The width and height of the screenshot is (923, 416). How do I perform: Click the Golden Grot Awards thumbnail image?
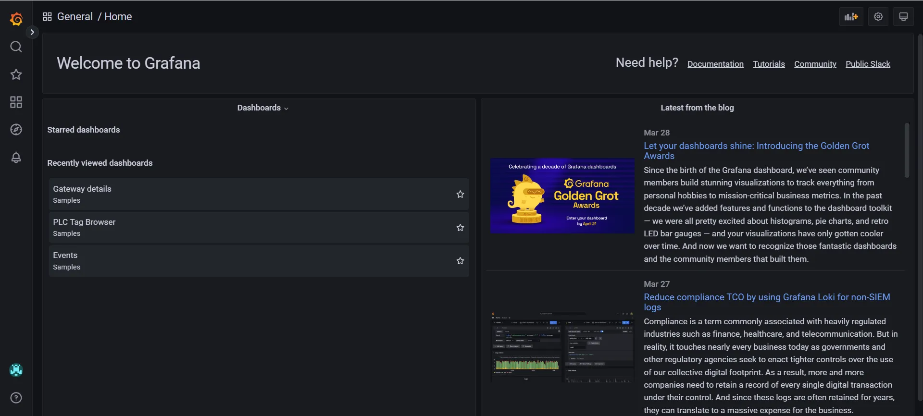562,196
